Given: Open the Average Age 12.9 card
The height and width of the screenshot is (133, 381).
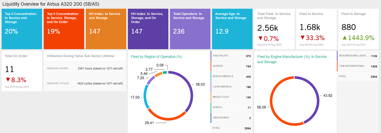Looking at the screenshot, I should coord(232,29).
